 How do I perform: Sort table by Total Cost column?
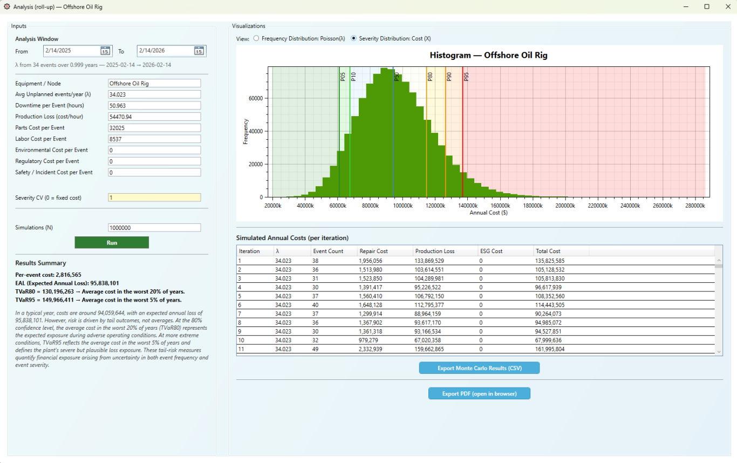[x=548, y=251]
